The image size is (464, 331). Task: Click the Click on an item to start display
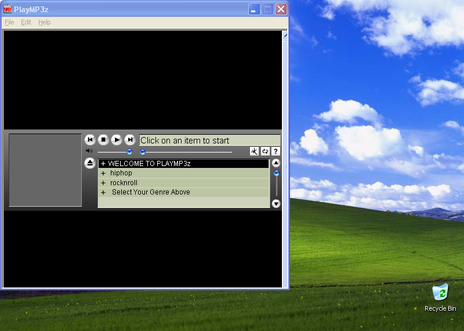click(x=210, y=140)
